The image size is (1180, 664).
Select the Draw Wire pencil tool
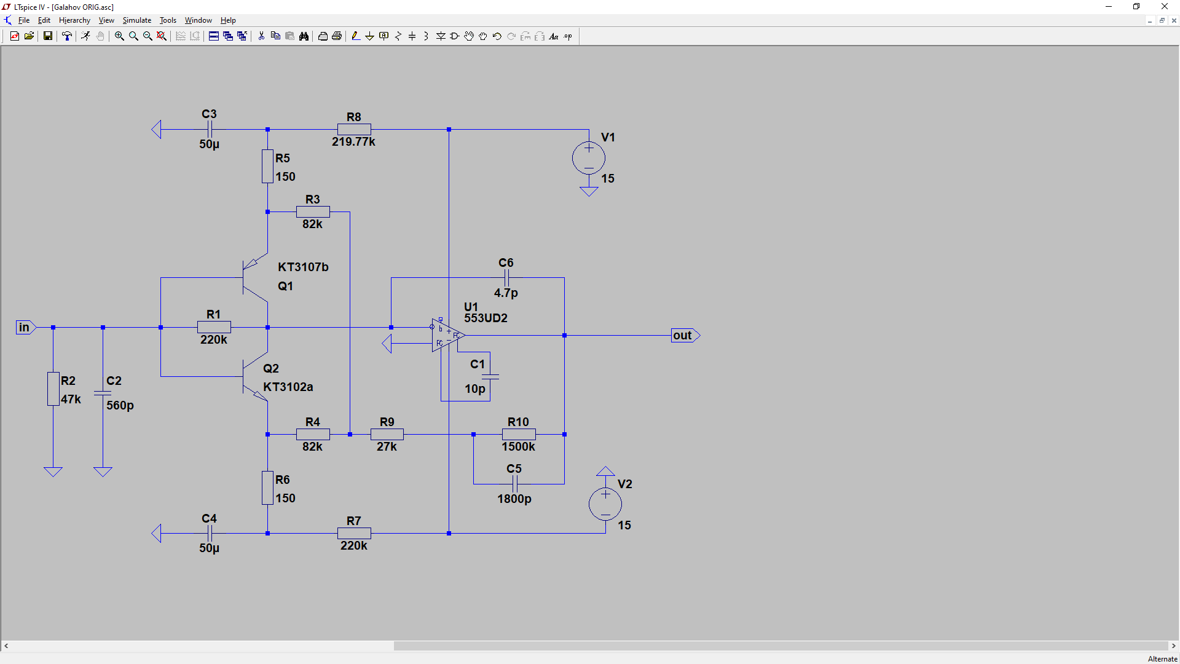[x=355, y=36]
